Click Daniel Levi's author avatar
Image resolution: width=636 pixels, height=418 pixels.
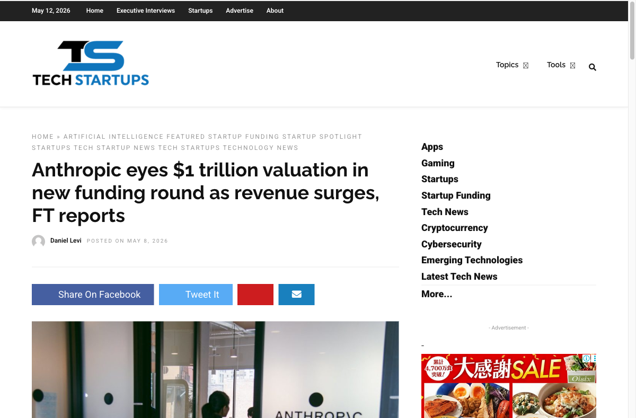38,241
